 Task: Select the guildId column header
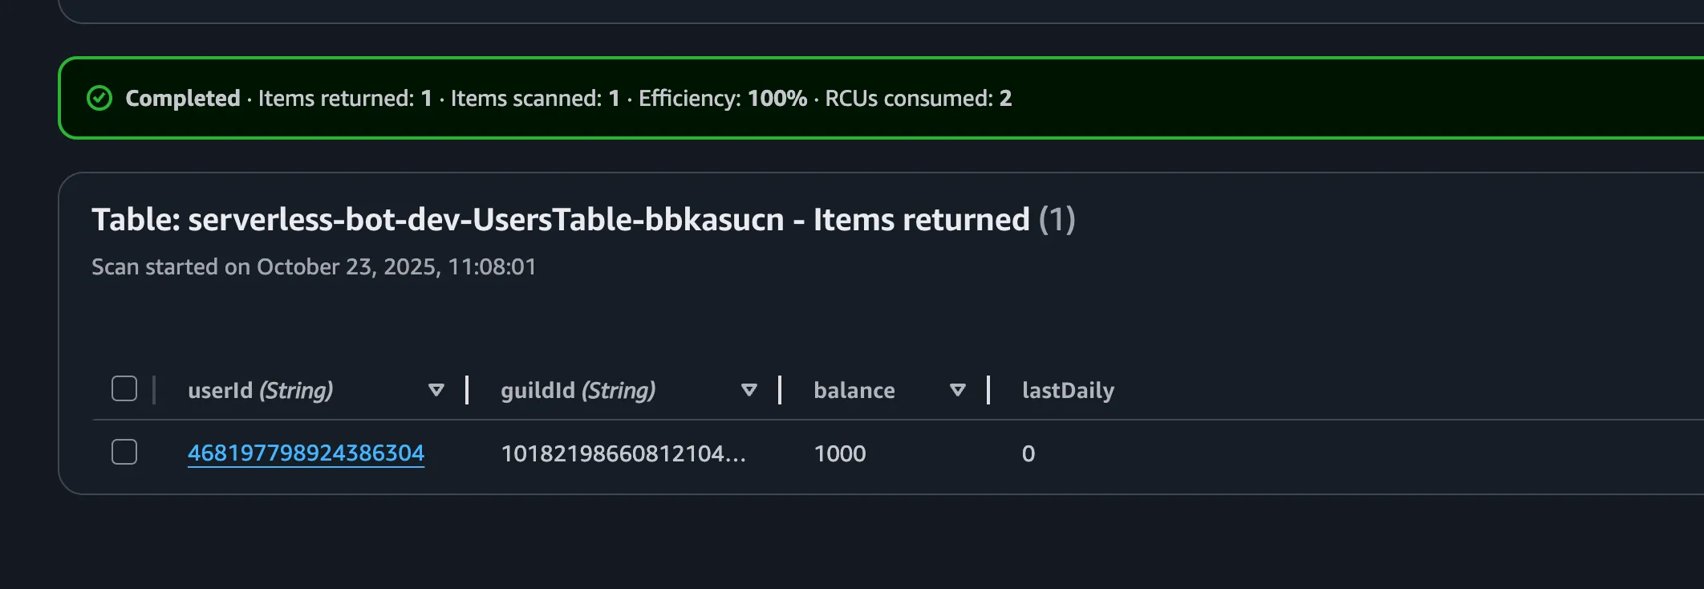click(x=577, y=391)
